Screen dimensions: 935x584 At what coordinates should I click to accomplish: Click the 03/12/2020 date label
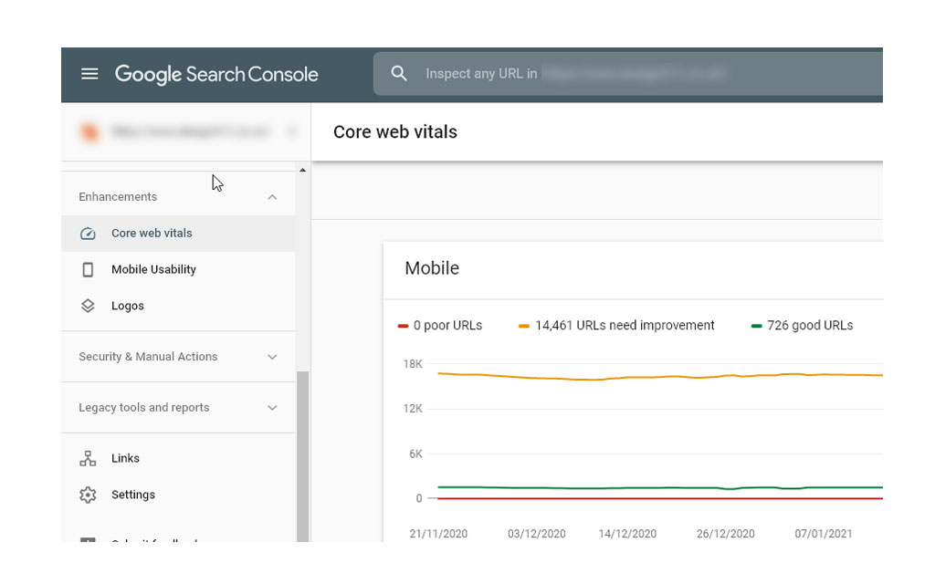[537, 534]
